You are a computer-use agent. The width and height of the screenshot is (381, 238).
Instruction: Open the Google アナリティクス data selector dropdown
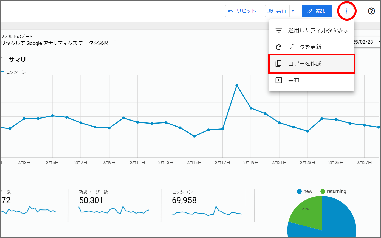tap(115, 40)
